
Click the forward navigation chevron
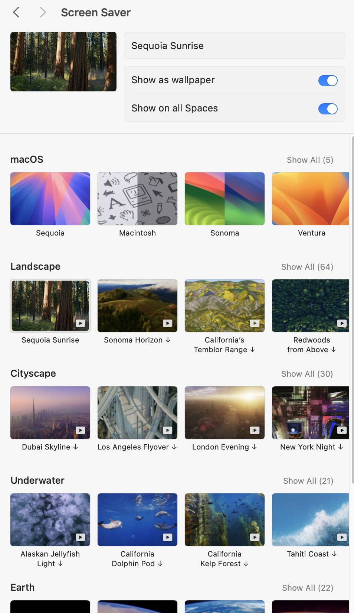[x=43, y=13]
